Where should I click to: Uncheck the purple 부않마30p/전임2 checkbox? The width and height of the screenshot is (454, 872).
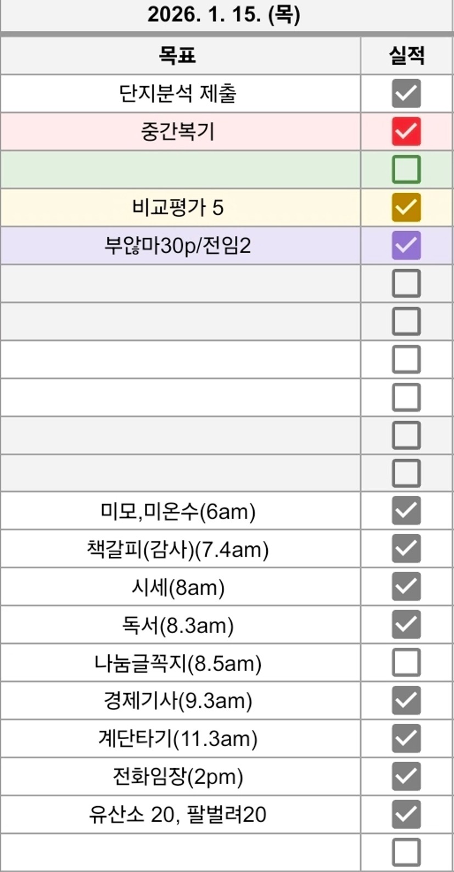click(406, 245)
